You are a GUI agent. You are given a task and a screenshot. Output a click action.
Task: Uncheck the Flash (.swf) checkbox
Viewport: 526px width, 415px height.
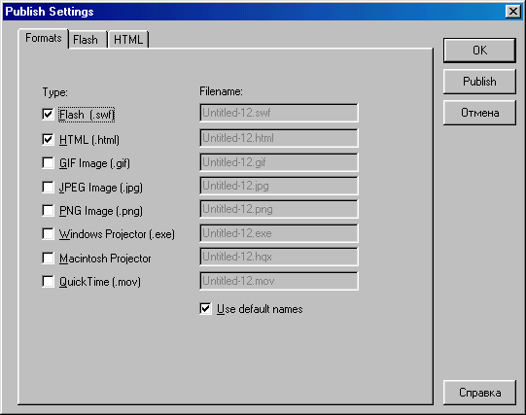pos(48,115)
